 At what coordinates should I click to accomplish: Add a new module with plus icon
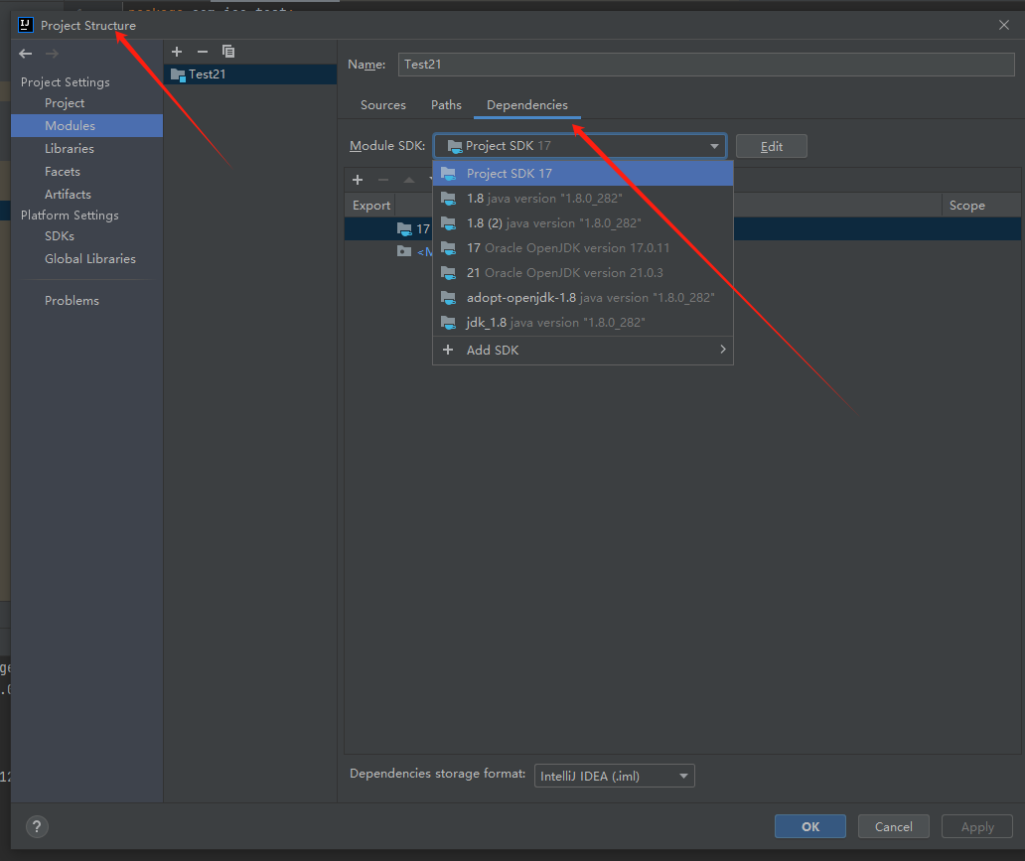[x=177, y=52]
